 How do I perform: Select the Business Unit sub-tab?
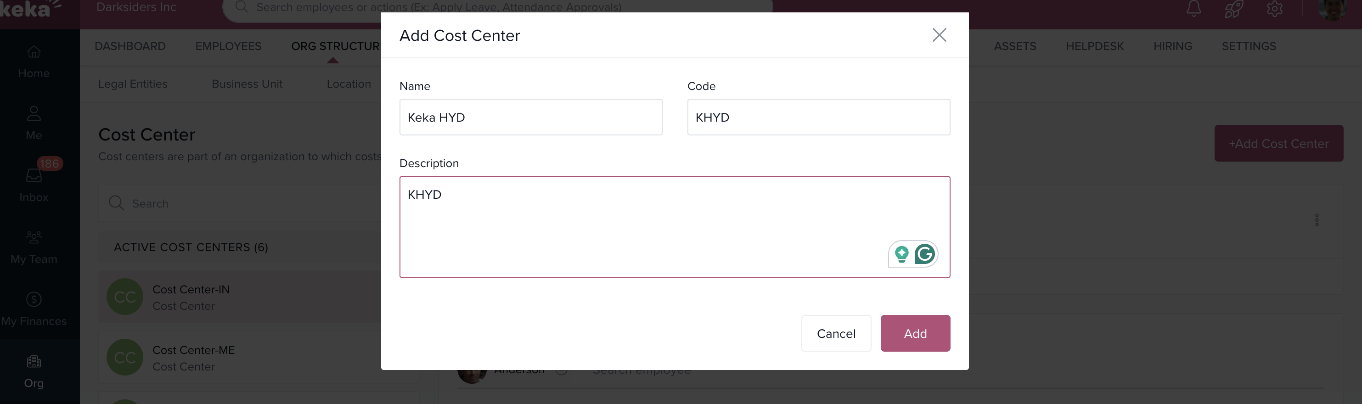coord(247,84)
